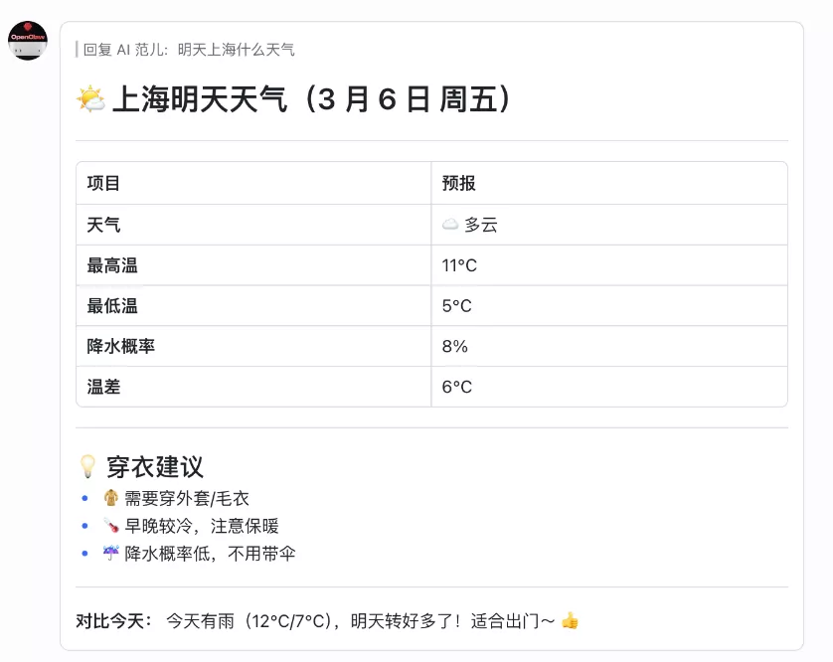Viewport: 833px width, 662px height.
Task: Select the 项目 table header
Action: click(103, 182)
